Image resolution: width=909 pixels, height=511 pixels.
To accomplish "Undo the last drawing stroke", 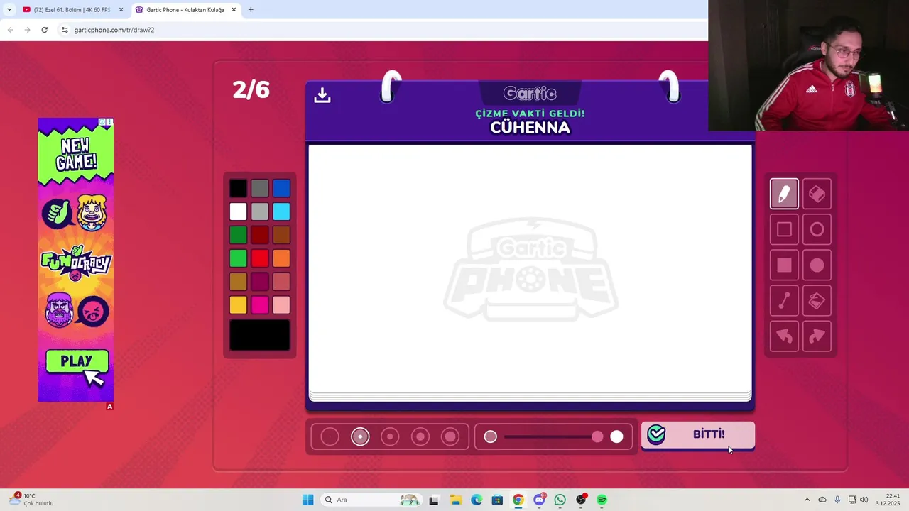I will pyautogui.click(x=784, y=336).
